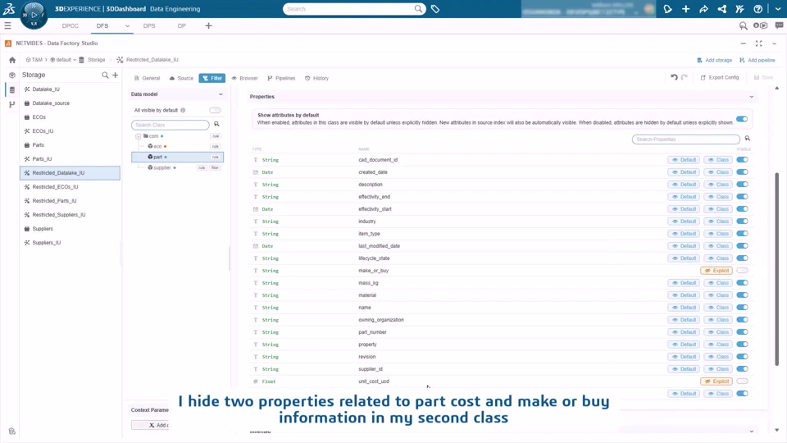Switch to the History tab

(x=316, y=79)
